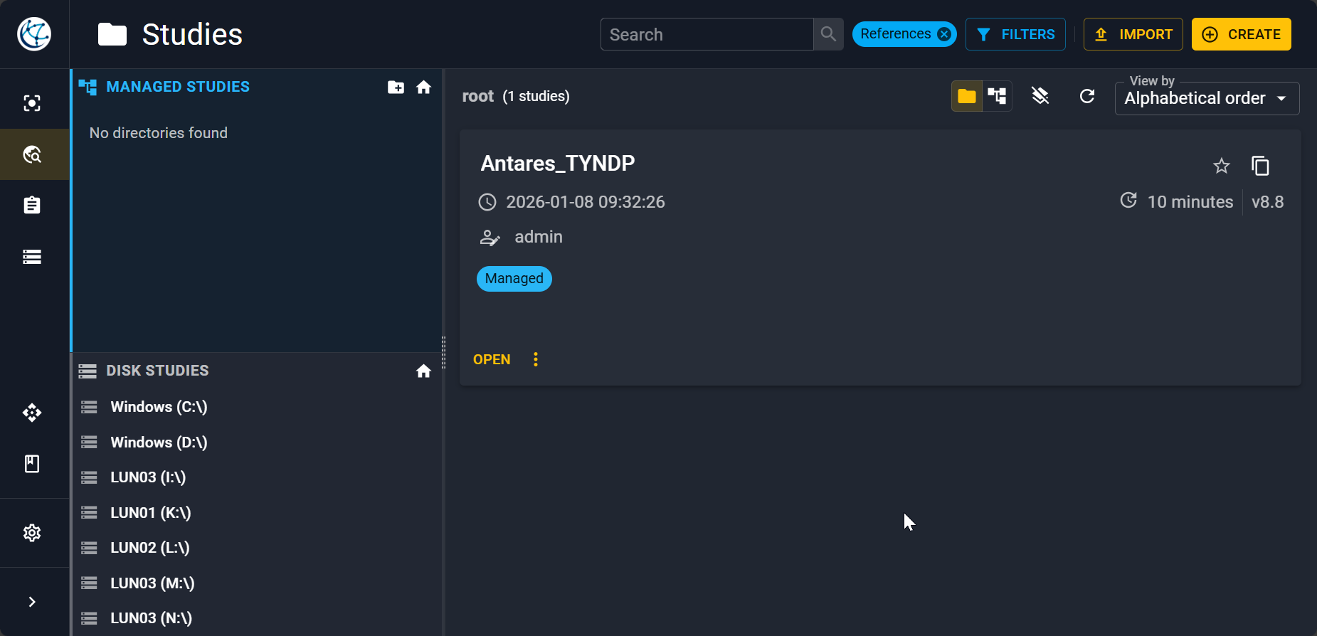Click the References filter chip label
1317x636 pixels.
pyautogui.click(x=896, y=34)
